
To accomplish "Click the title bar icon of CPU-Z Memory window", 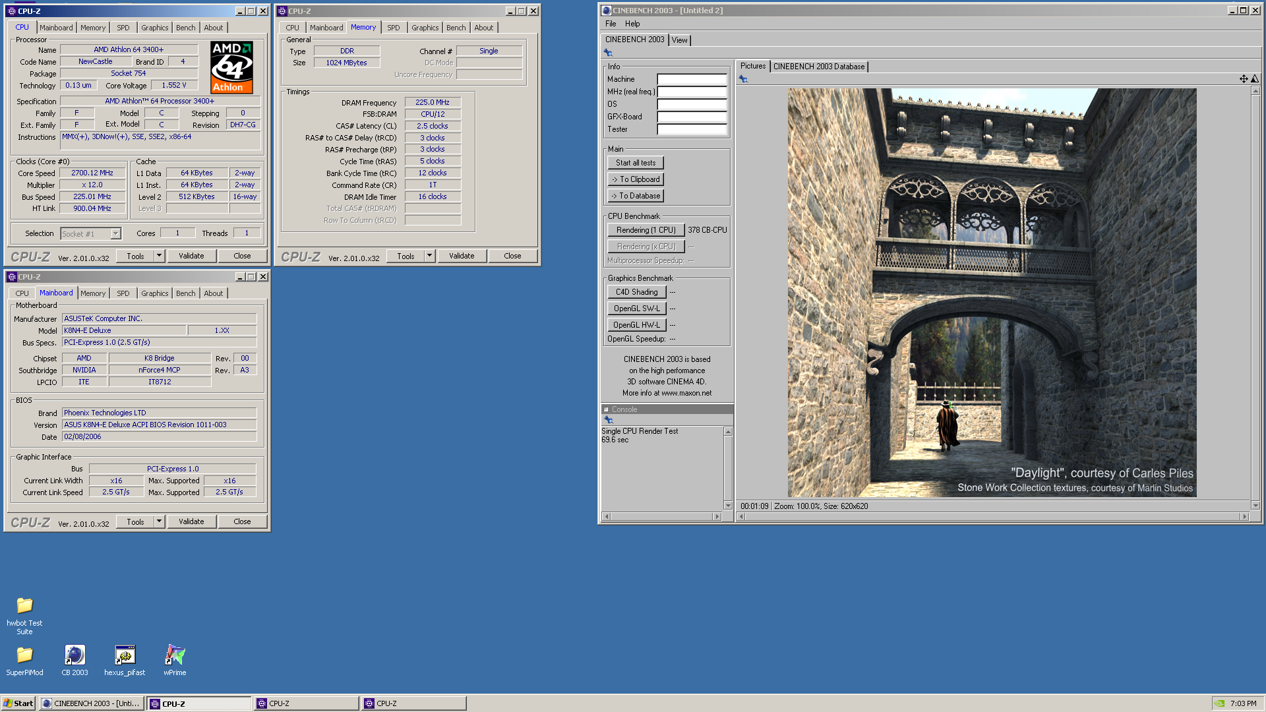I will pyautogui.click(x=282, y=11).
